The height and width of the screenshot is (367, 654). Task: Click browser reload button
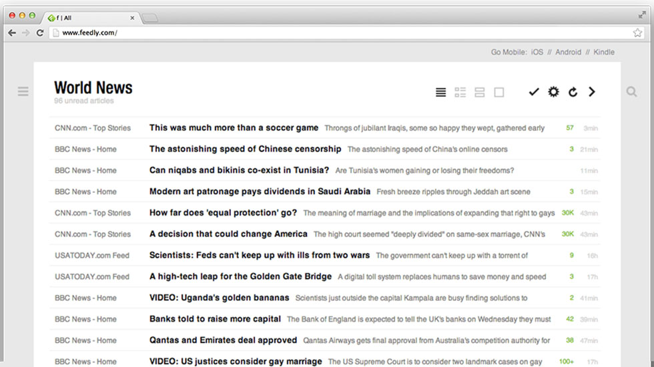[40, 33]
